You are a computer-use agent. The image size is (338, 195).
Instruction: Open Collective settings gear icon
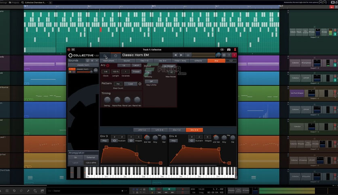point(224,55)
